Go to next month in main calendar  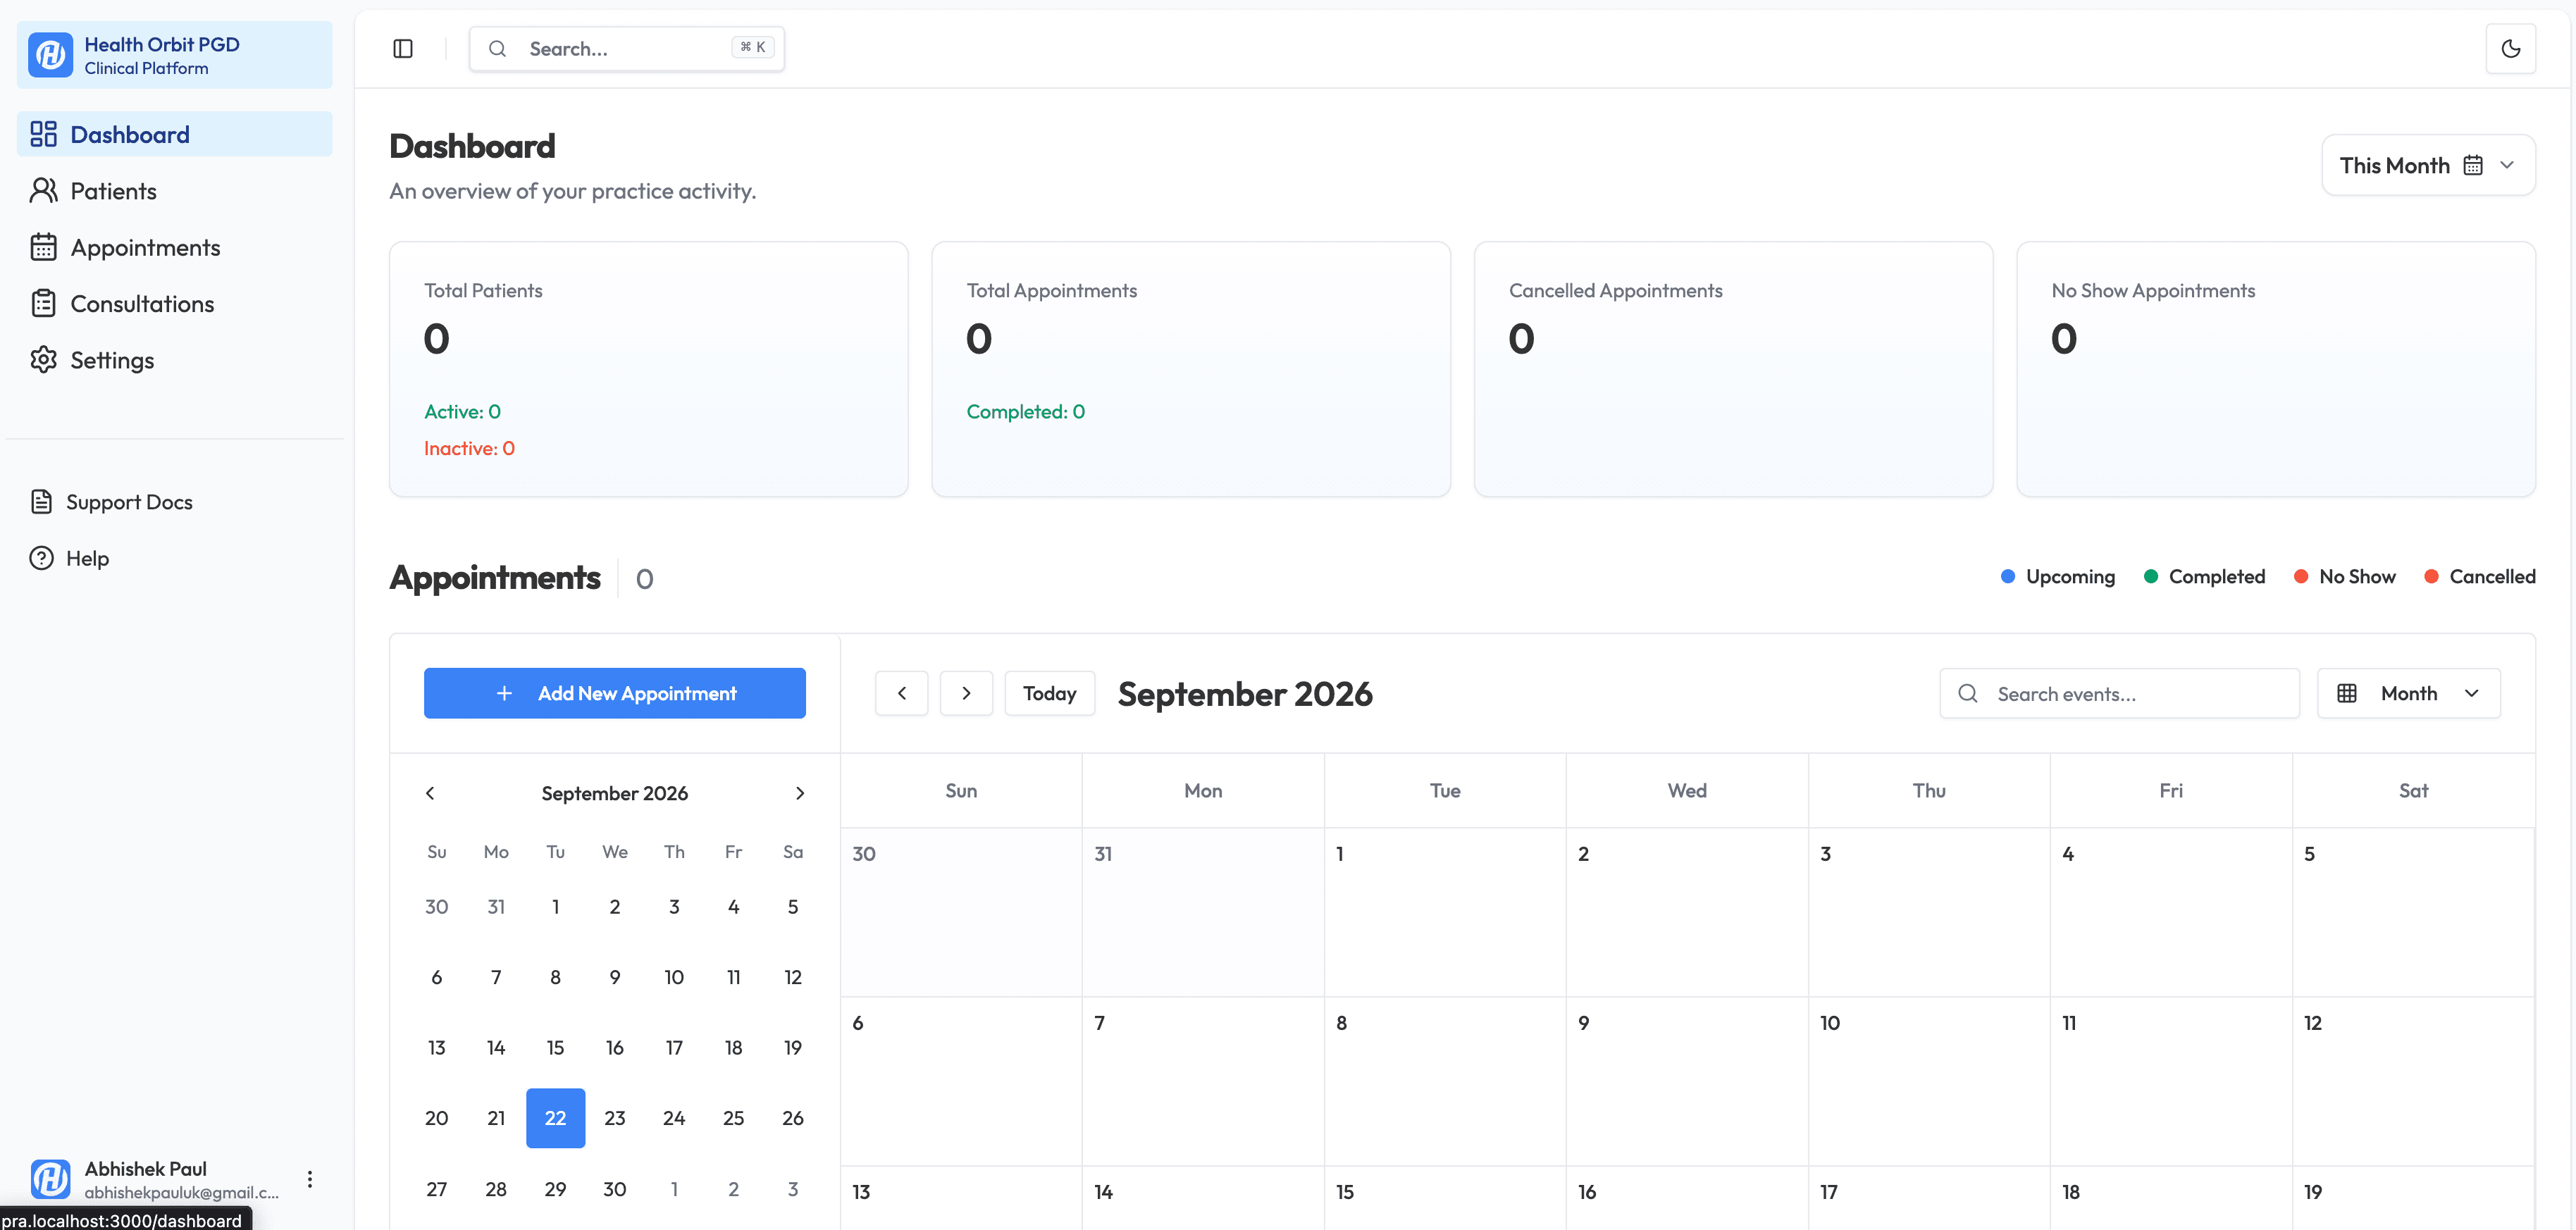[966, 693]
